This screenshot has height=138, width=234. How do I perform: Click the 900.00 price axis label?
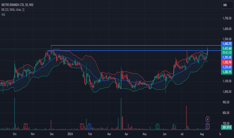226,102
